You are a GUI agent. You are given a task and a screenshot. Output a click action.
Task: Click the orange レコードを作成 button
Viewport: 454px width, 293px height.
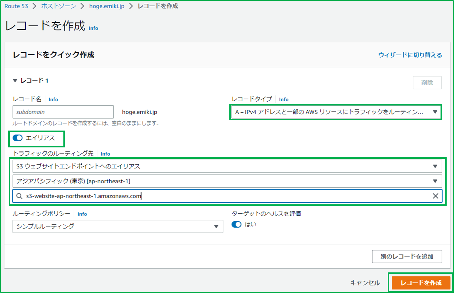point(421,283)
